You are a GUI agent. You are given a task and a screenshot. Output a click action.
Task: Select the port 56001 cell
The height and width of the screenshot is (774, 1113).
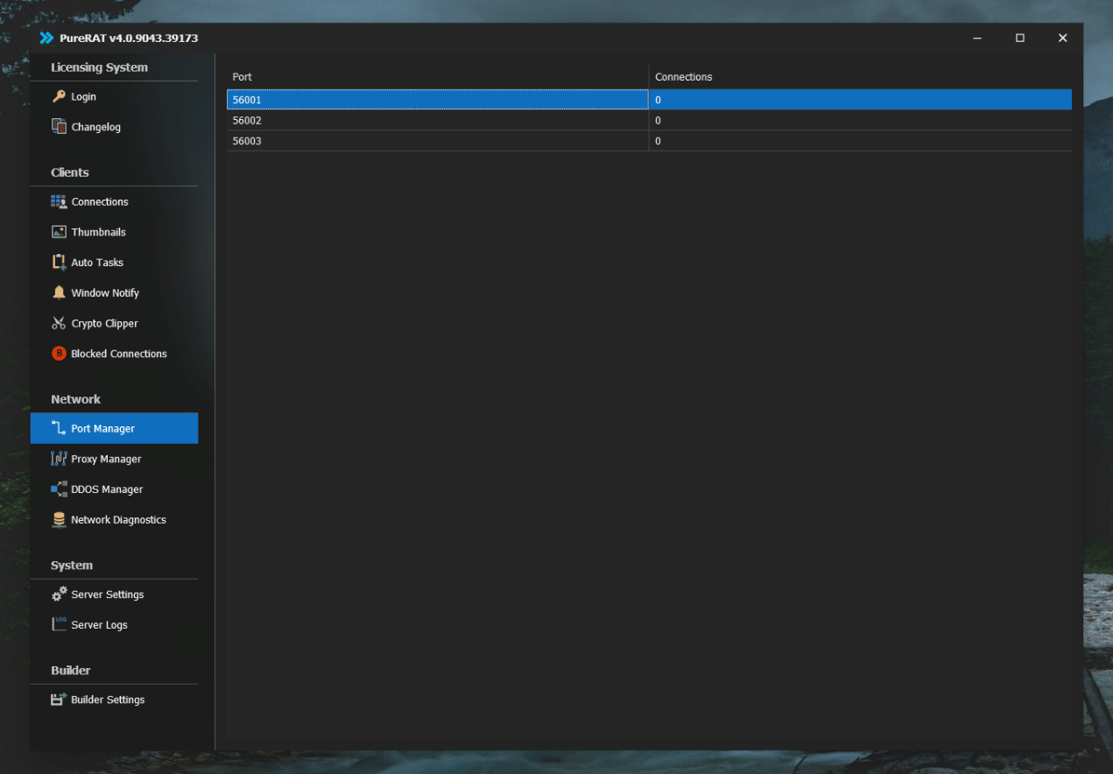click(x=438, y=100)
